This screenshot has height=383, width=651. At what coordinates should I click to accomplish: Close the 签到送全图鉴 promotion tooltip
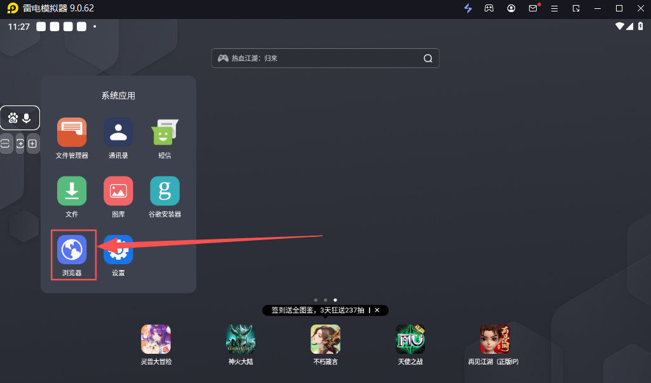[377, 310]
